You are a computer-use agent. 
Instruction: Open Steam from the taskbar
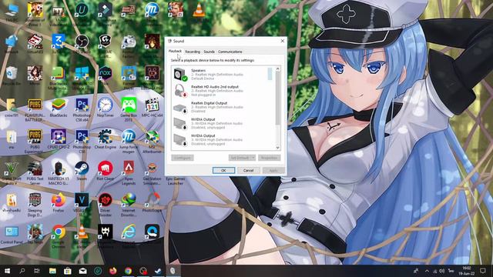(158, 271)
